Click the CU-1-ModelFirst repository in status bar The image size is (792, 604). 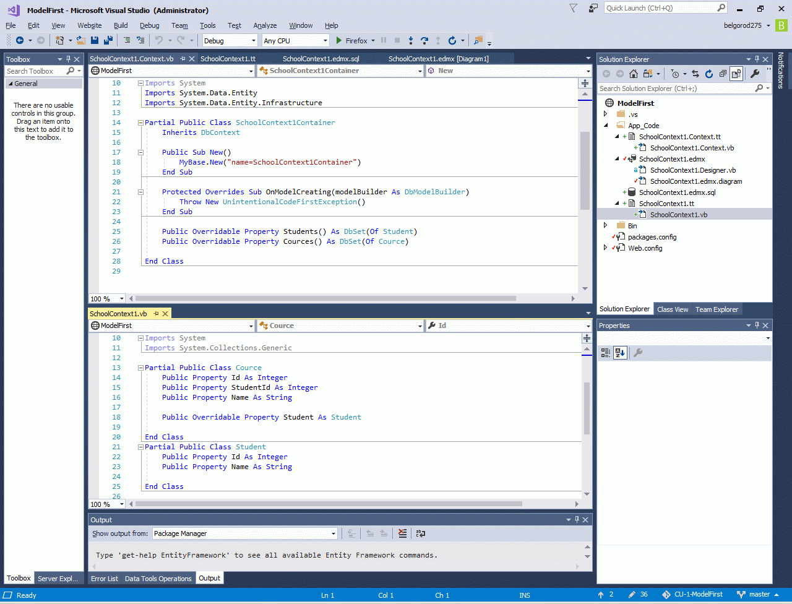692,595
